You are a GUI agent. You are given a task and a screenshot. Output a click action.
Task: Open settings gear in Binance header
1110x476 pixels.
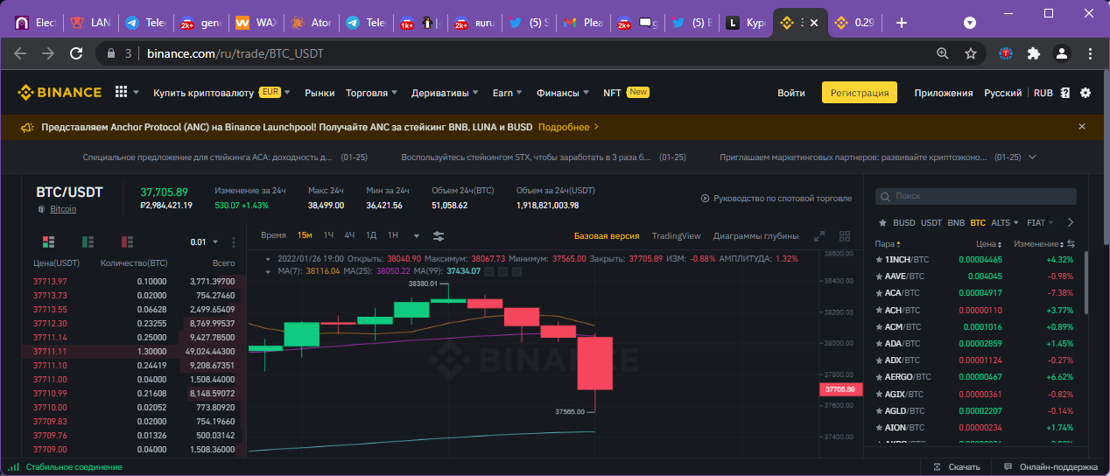click(1085, 93)
